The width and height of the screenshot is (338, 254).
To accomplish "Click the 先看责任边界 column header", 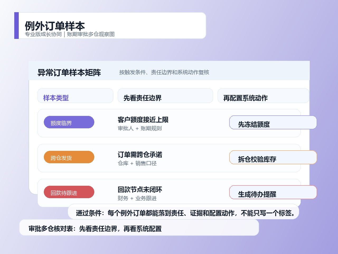I will coord(165,96).
